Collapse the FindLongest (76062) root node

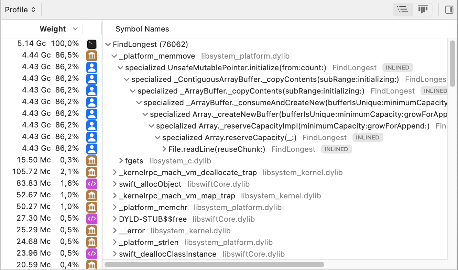pyautogui.click(x=108, y=45)
